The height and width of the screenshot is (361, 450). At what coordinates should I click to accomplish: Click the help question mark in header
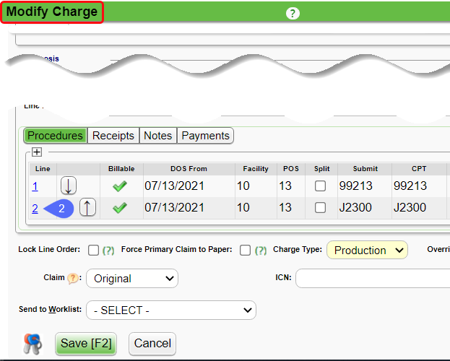tap(293, 14)
